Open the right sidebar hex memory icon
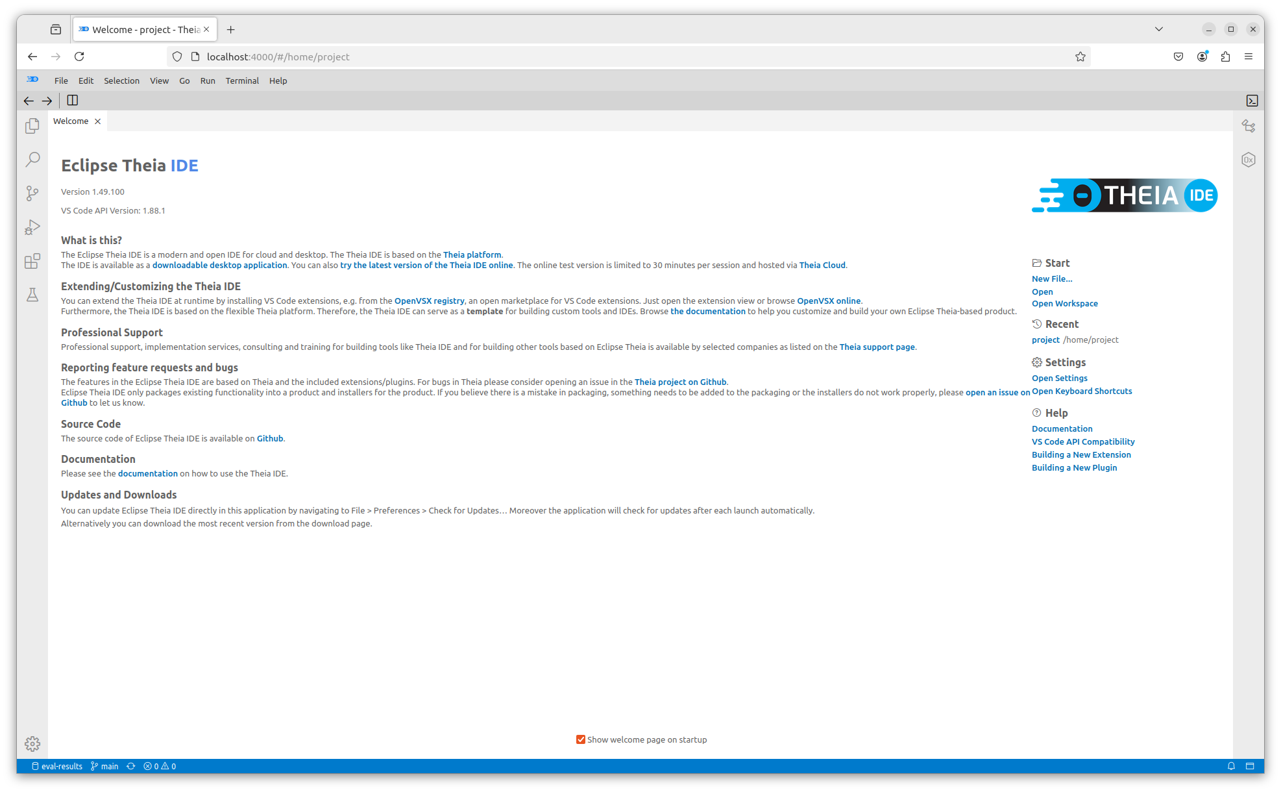Image resolution: width=1281 pixels, height=792 pixels. pyautogui.click(x=1249, y=160)
